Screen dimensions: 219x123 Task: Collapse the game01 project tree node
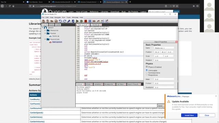42,28
